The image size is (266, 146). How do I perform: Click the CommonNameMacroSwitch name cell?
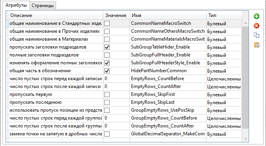pos(168,23)
